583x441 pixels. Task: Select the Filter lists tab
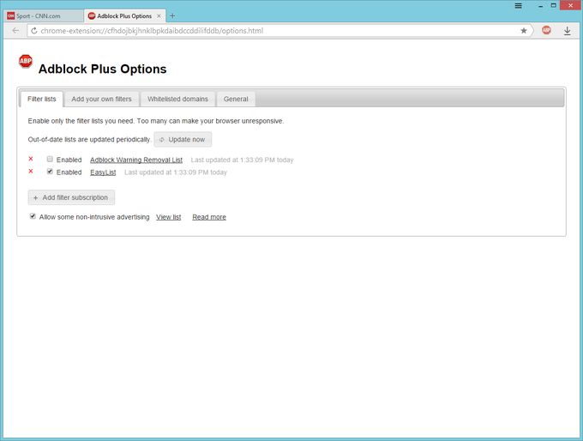click(42, 99)
